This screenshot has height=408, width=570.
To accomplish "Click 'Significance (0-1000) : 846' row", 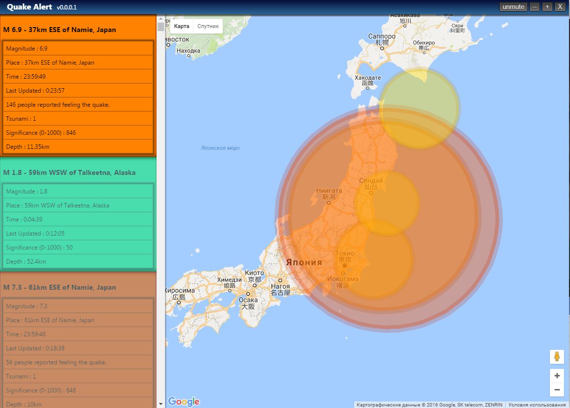I will coord(78,132).
